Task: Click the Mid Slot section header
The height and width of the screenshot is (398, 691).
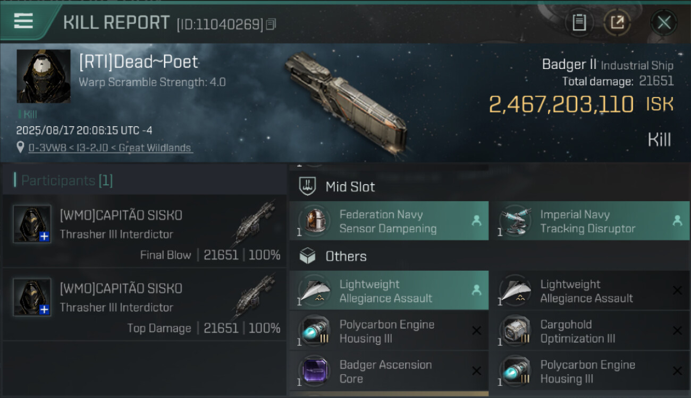Action: pyautogui.click(x=350, y=187)
